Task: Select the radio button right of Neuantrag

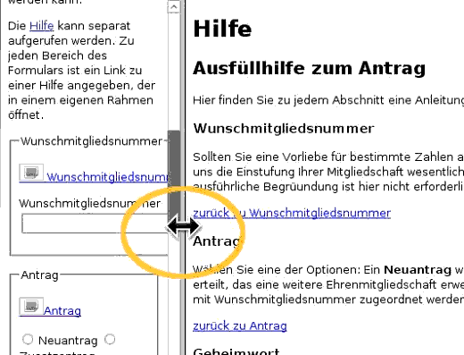Action: (x=110, y=339)
